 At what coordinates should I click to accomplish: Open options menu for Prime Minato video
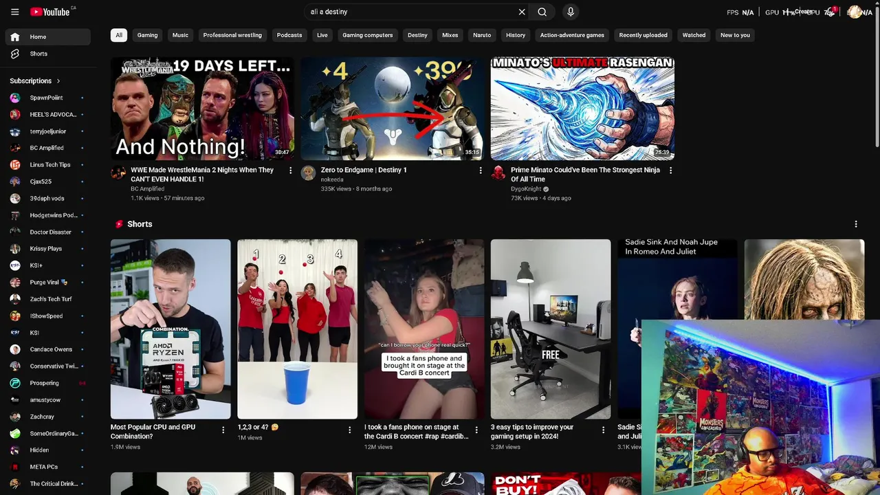670,170
